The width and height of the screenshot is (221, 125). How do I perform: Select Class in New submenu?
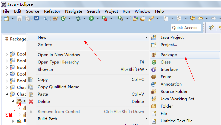pyautogui.click(x=185, y=62)
